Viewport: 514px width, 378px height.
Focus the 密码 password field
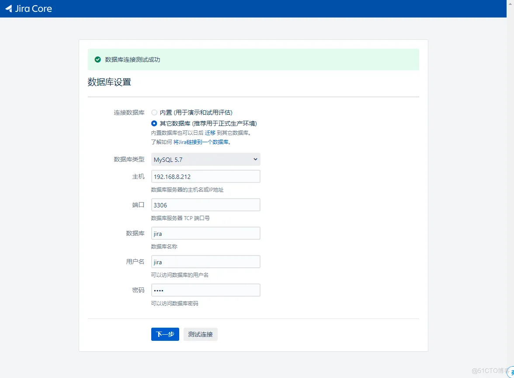[205, 290]
